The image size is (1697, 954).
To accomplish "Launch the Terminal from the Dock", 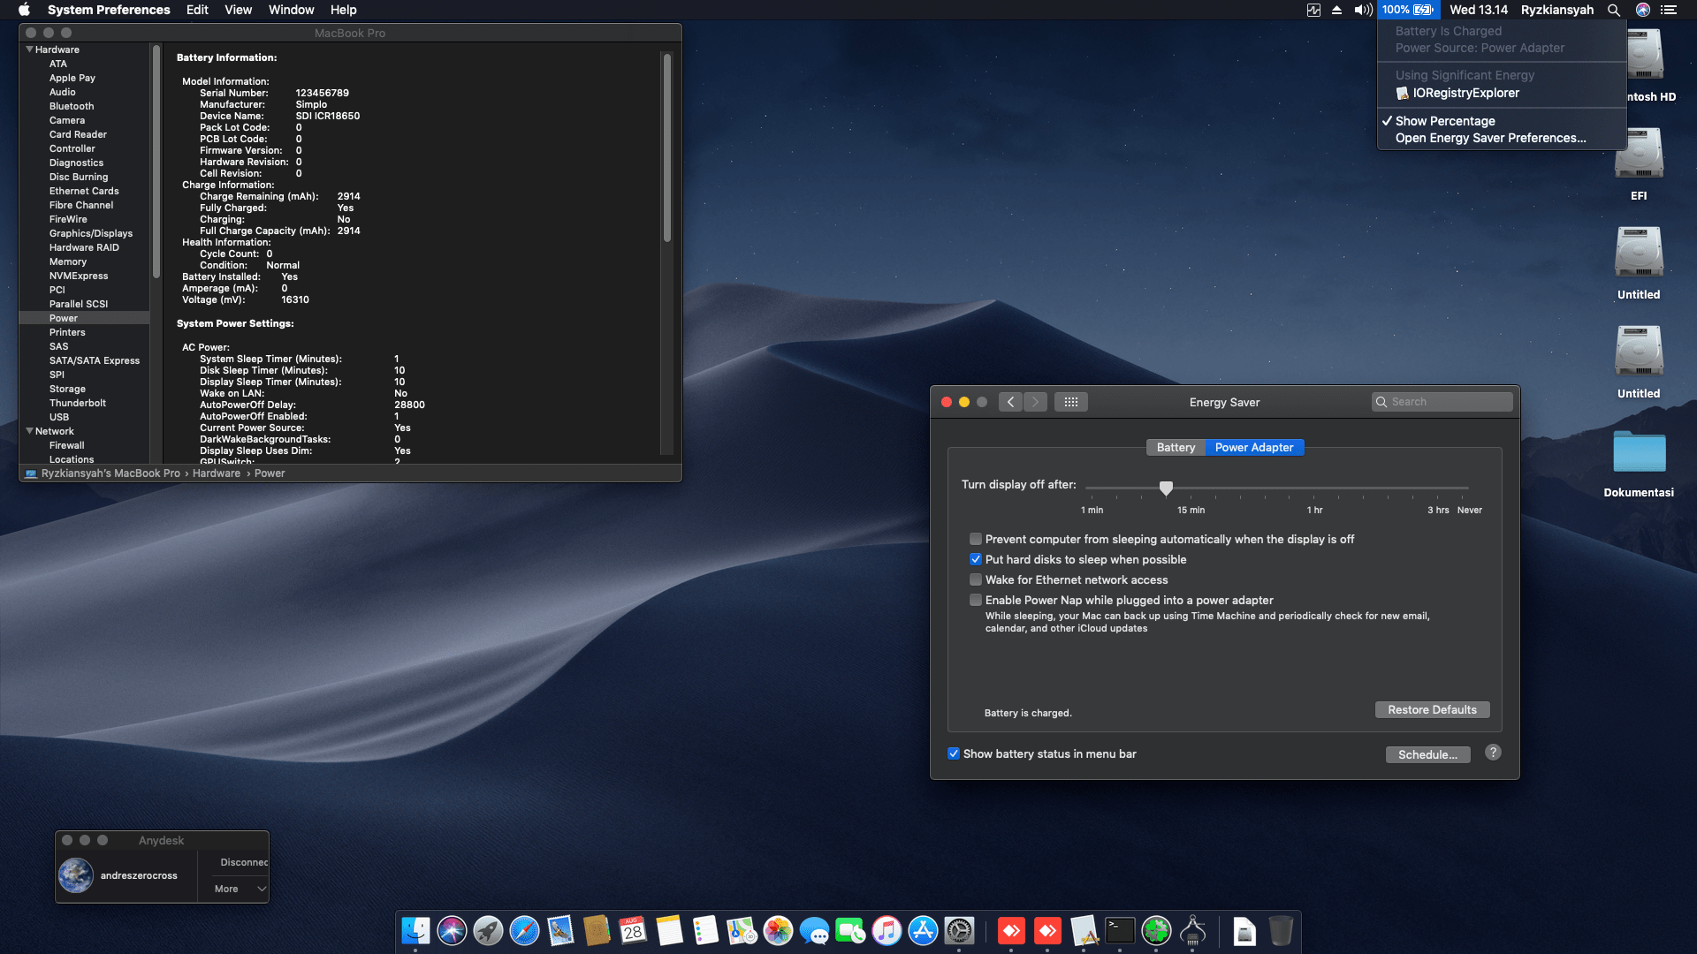I will click(1120, 932).
